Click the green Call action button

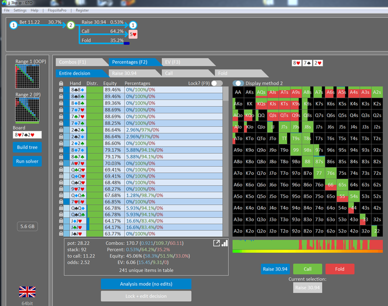tap(308, 269)
